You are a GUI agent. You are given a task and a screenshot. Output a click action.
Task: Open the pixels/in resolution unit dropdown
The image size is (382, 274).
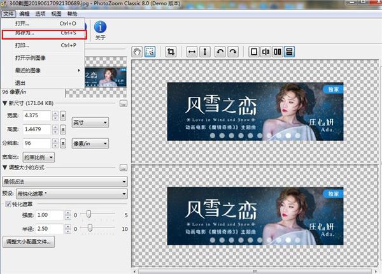click(90, 143)
